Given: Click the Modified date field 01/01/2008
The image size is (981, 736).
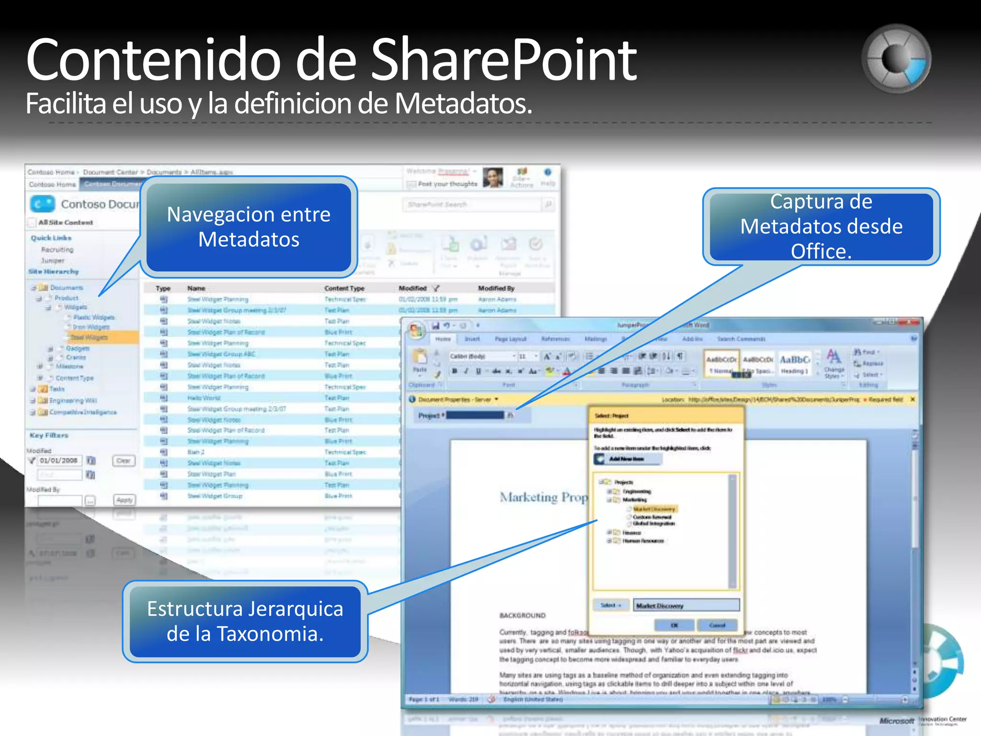Looking at the screenshot, I should pos(59,460).
